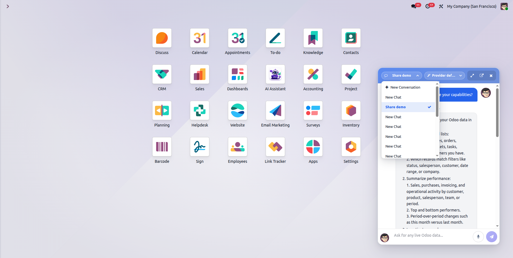Open the Email Marketing app
This screenshot has width=513, height=258.
point(275,110)
